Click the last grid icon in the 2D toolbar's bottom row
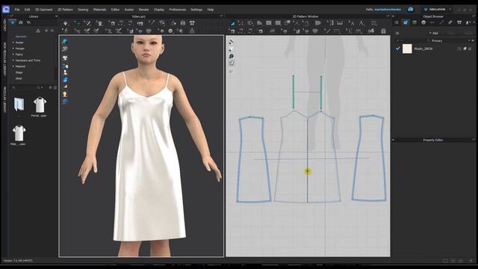Viewport: 478px width, 269px height. [x=383, y=31]
